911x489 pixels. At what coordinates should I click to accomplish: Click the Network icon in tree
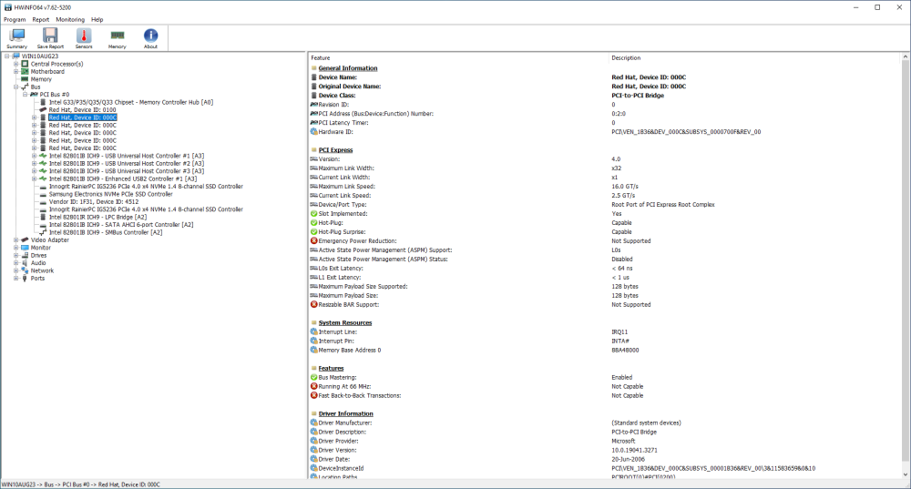(25, 270)
